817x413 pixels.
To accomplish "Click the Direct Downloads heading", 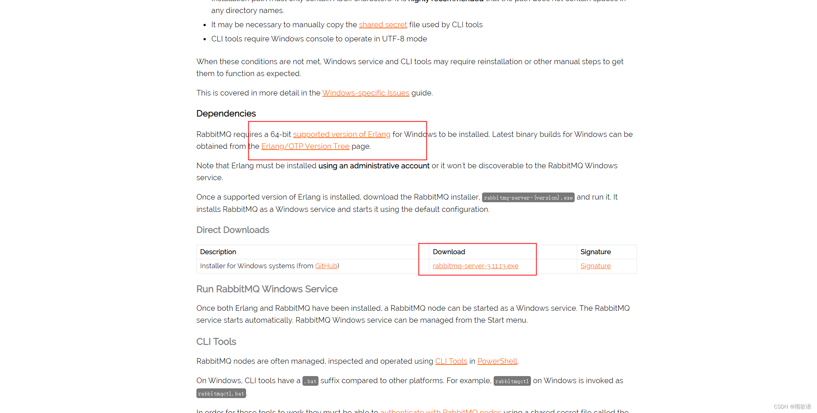I will point(233,230).
